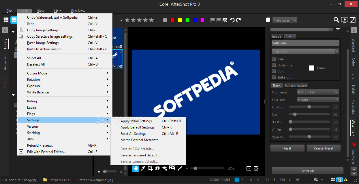The image size is (359, 184).
Task: Click the white text Color swatch
Action: [x=311, y=68]
